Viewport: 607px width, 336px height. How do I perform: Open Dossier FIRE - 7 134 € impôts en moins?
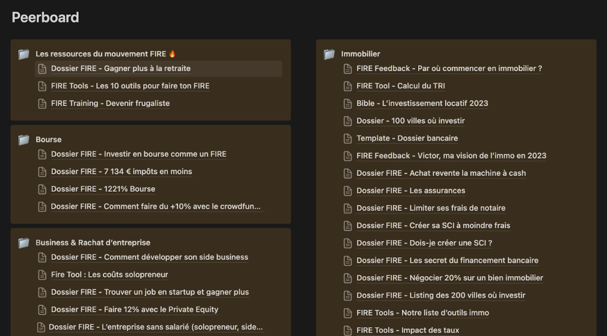click(x=122, y=171)
